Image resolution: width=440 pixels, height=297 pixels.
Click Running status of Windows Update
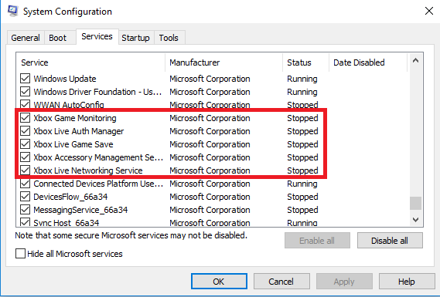(302, 79)
